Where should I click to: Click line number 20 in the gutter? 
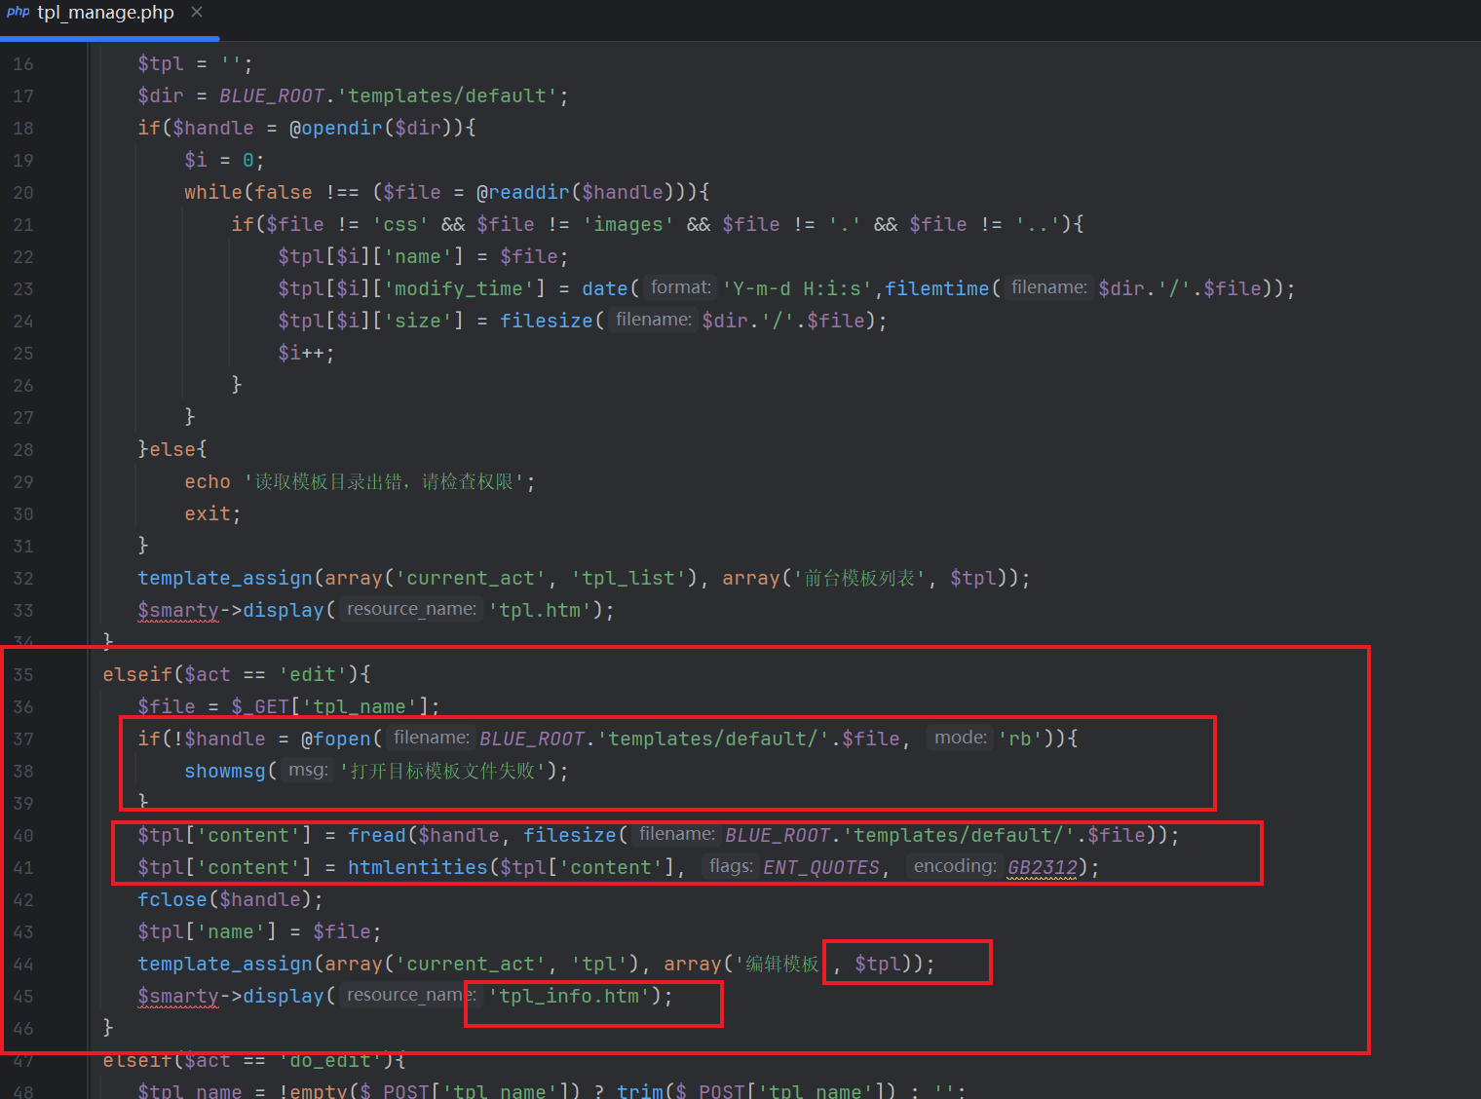coord(23,192)
